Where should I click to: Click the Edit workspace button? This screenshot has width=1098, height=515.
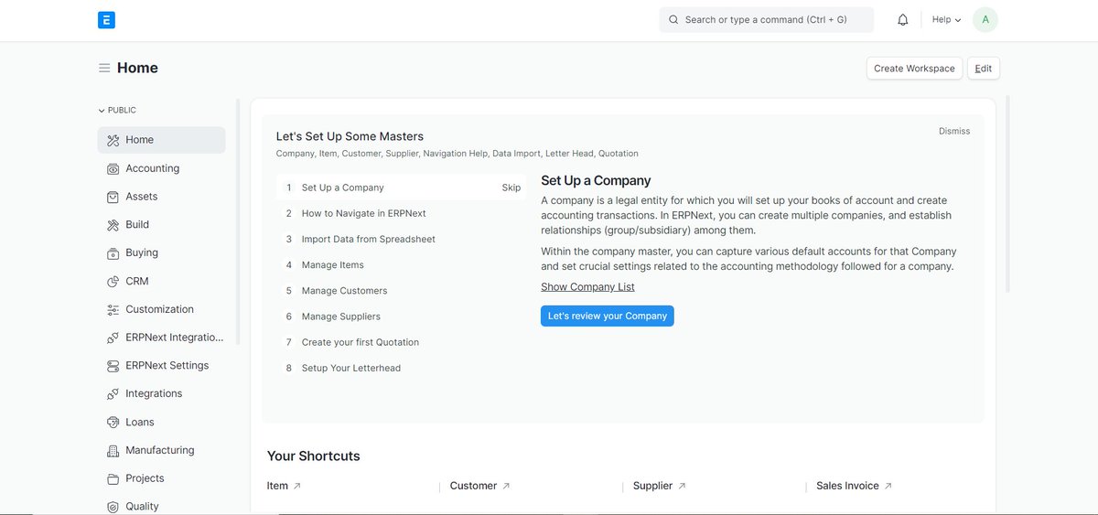(984, 68)
